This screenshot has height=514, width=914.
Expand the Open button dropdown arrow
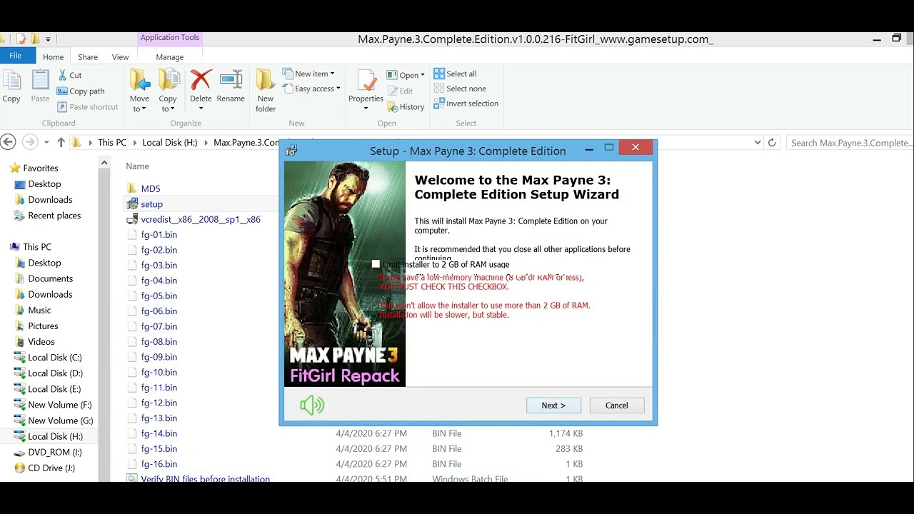point(423,75)
